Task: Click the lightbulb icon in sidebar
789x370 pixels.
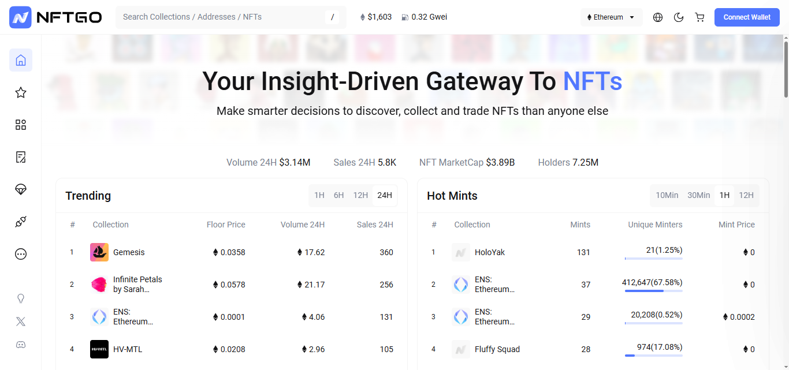Action: pos(21,298)
